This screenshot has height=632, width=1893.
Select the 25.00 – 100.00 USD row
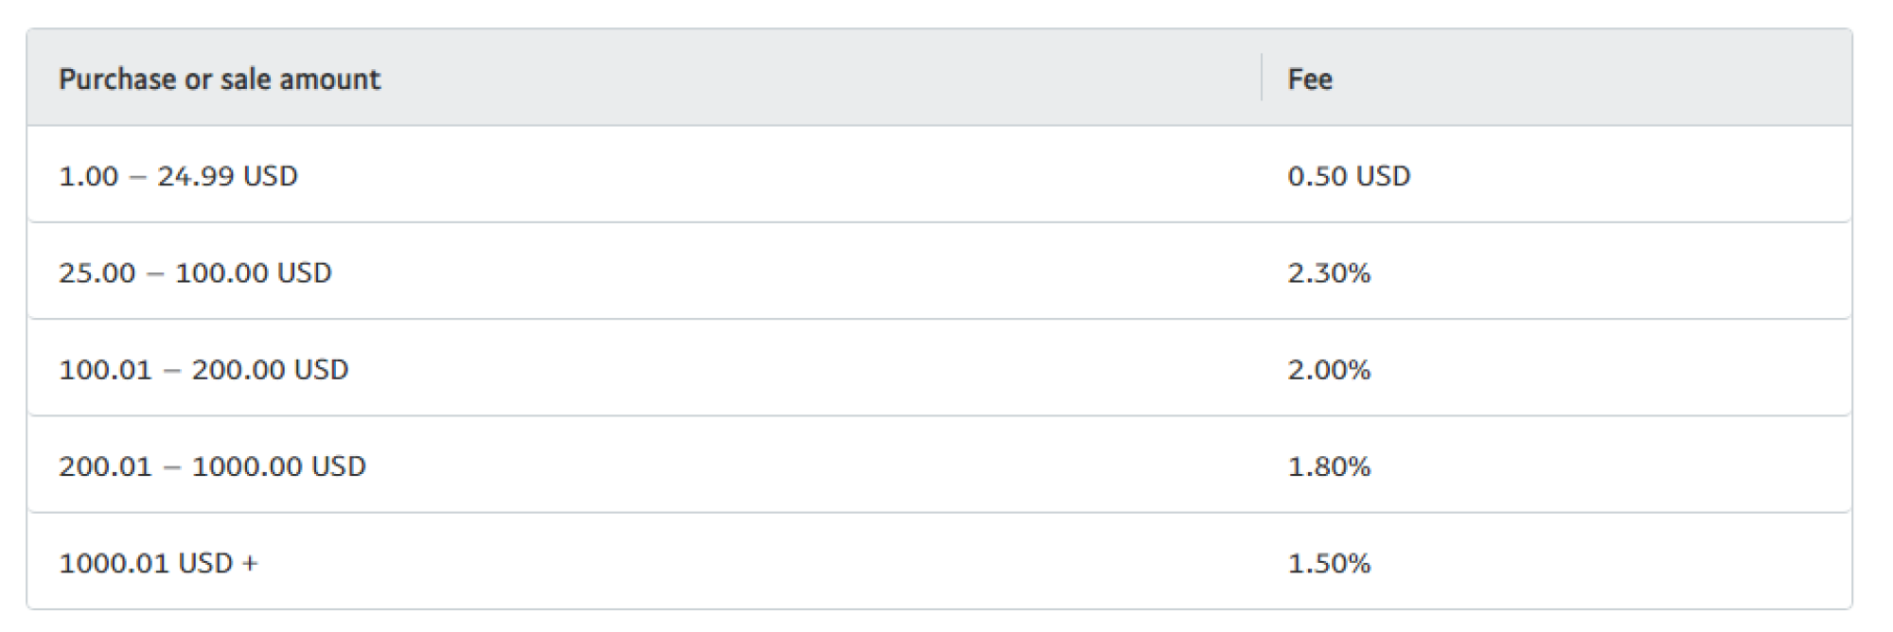(x=939, y=272)
